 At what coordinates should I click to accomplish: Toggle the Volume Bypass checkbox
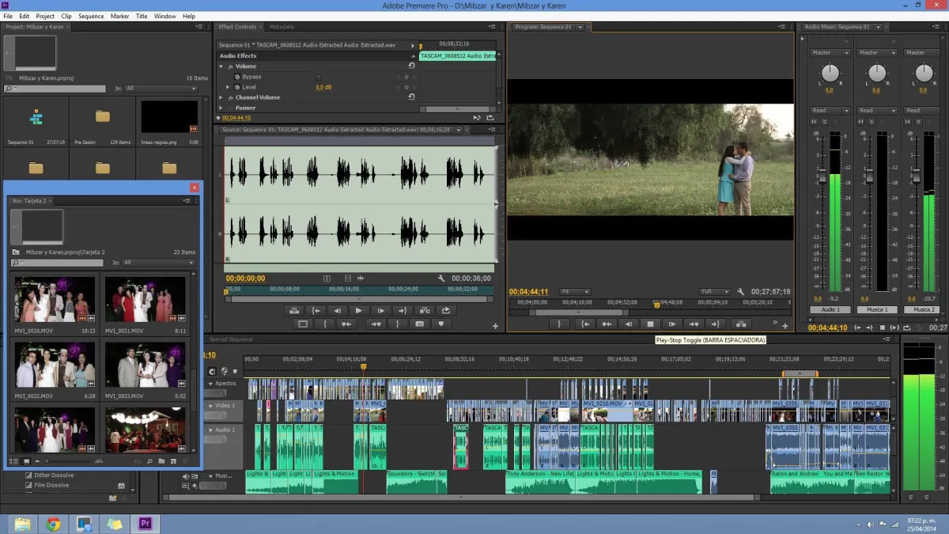coord(319,77)
